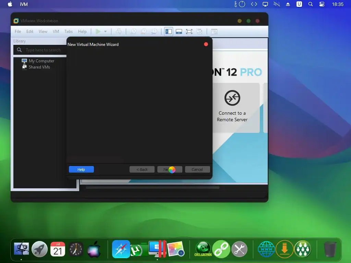
Task: Click Cancel in the New Virtual Machine Wizard
Action: [x=197, y=170]
